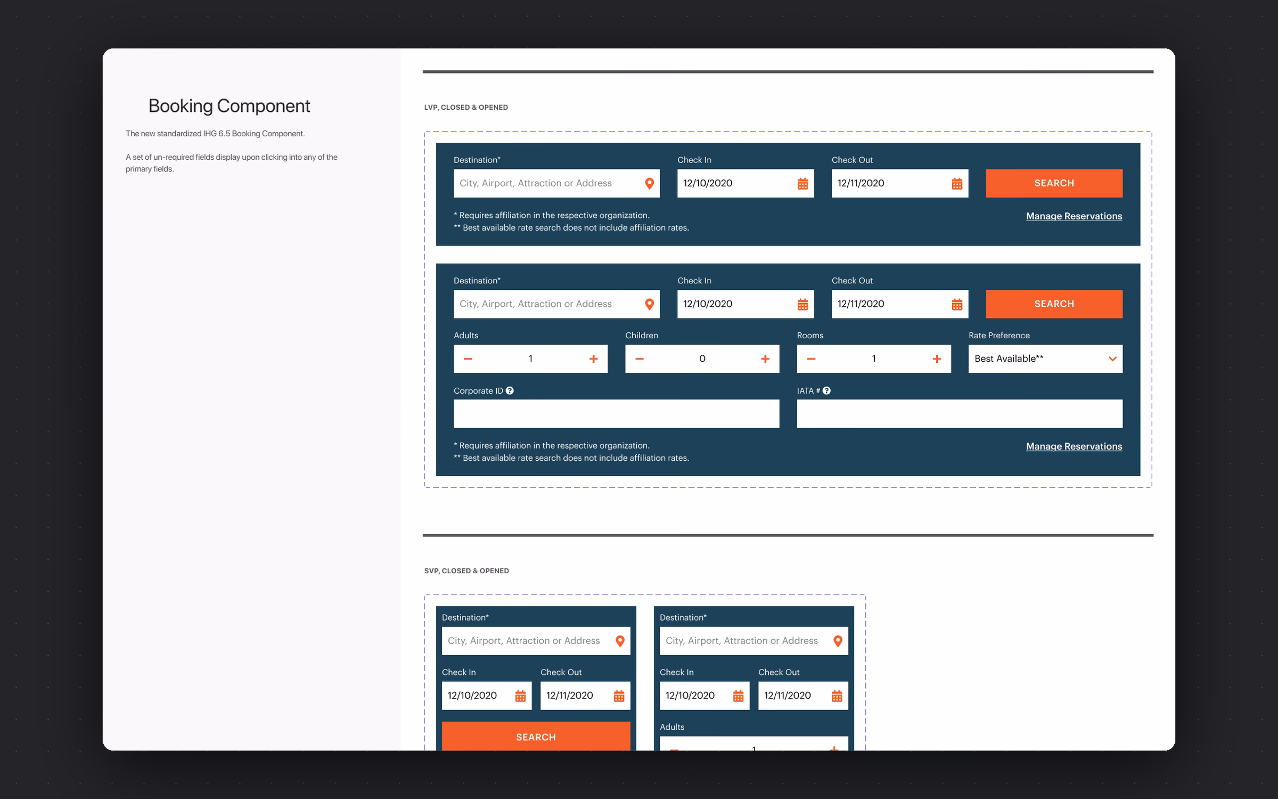Click location pin icon in closed LVP Destination field
This screenshot has width=1278, height=799.
click(649, 183)
